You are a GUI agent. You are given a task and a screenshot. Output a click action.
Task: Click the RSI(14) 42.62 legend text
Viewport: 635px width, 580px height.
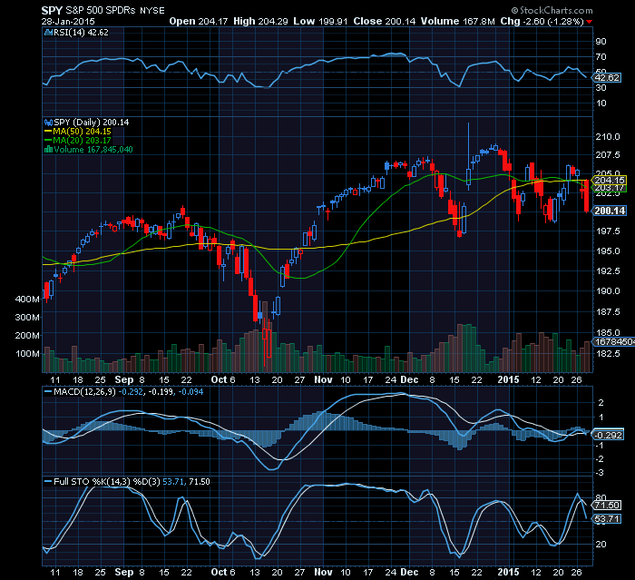[x=81, y=33]
